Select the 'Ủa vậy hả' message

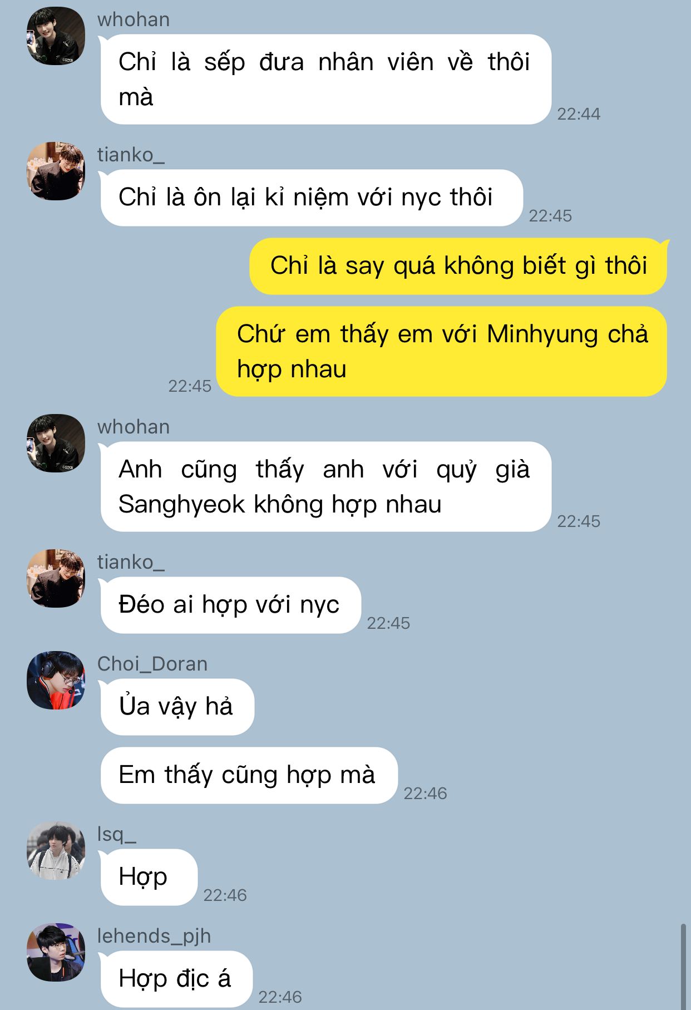point(177,707)
